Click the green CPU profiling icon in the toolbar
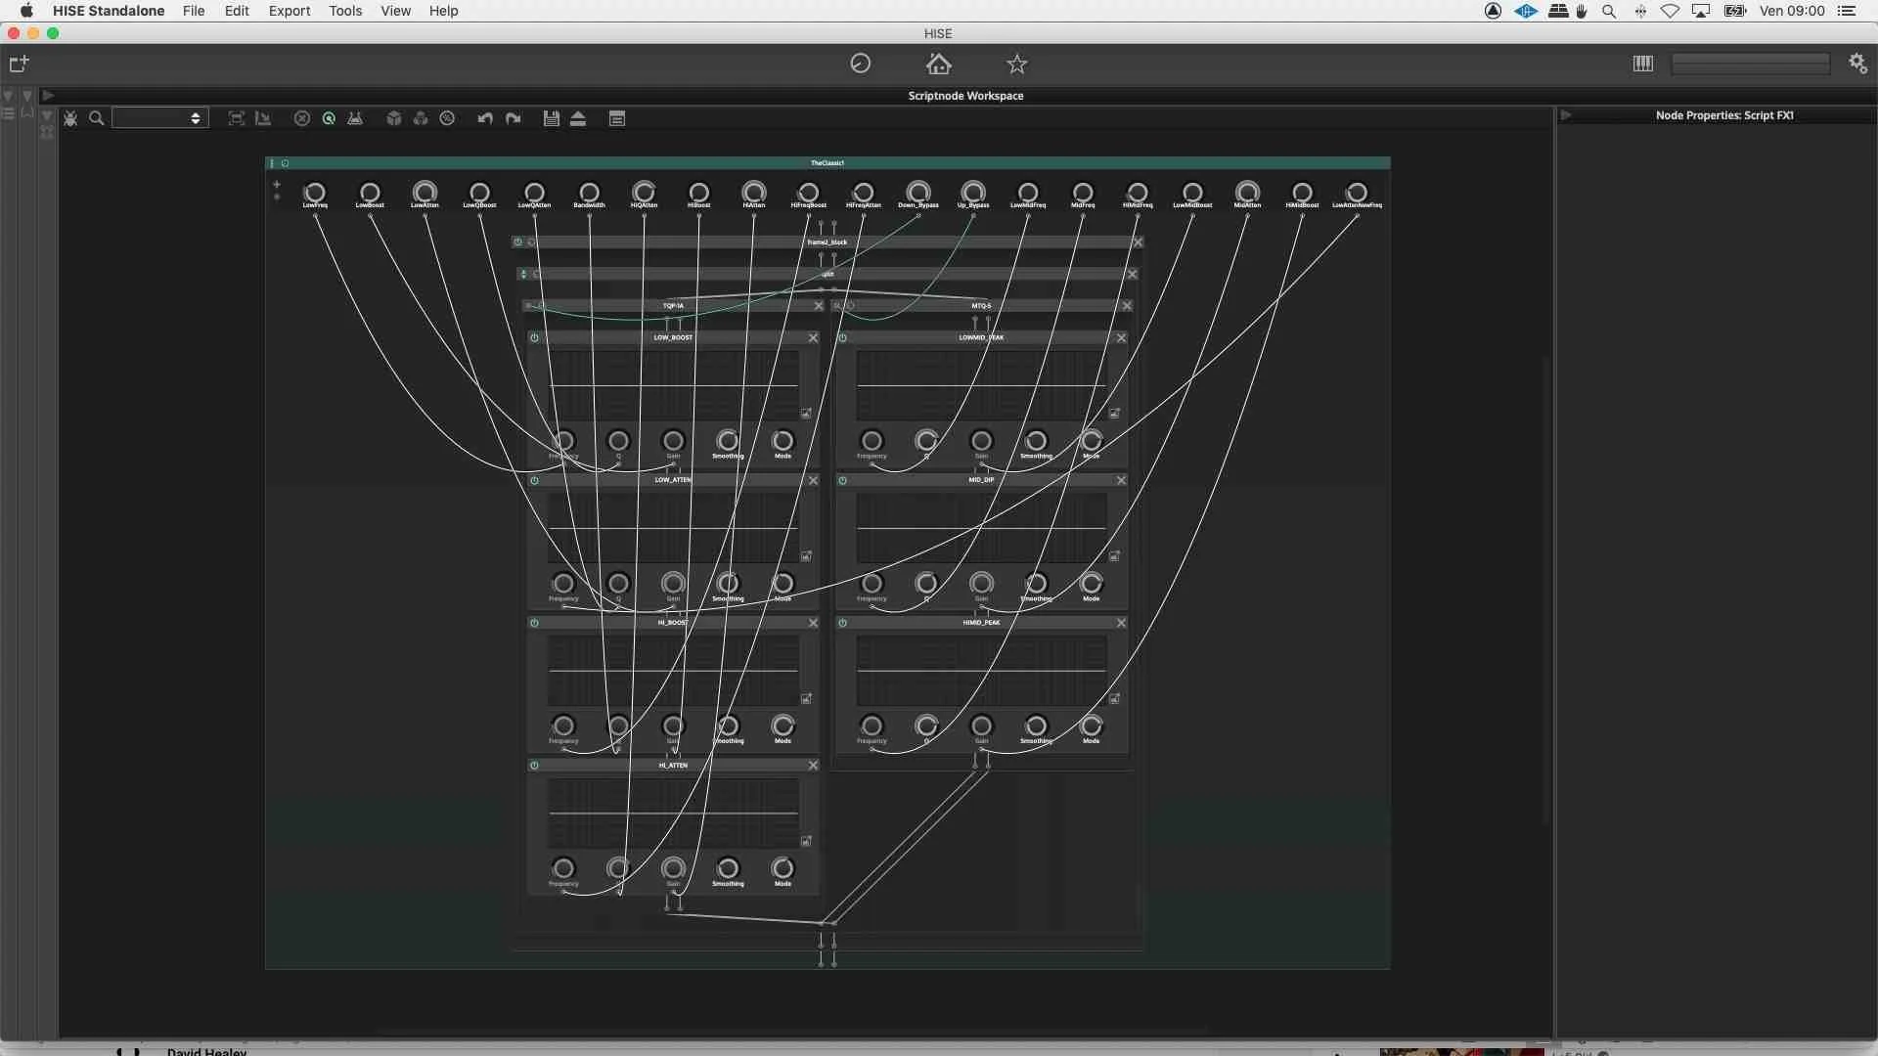 click(327, 117)
